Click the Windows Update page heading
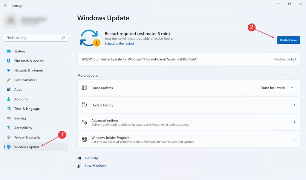 click(x=103, y=18)
